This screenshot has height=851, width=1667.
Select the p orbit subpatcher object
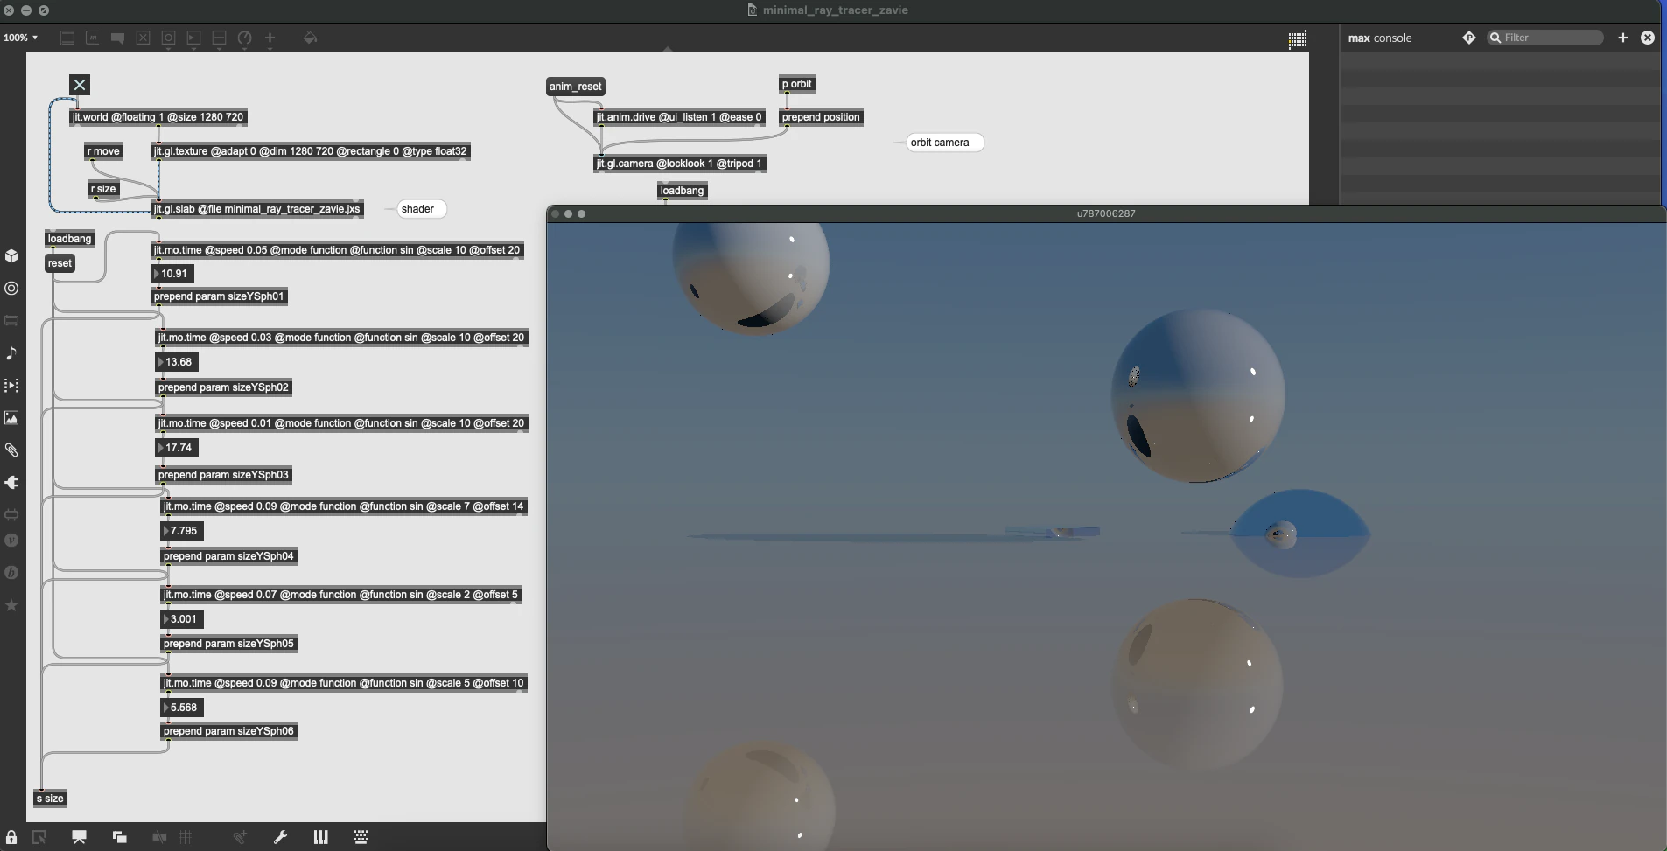click(x=797, y=84)
